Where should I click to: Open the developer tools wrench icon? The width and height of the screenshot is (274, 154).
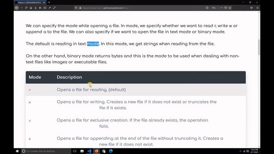point(50,8)
